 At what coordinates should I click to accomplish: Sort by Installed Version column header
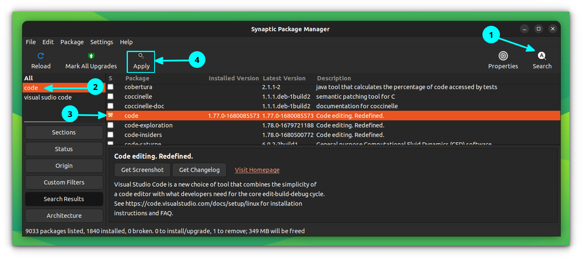(x=234, y=78)
